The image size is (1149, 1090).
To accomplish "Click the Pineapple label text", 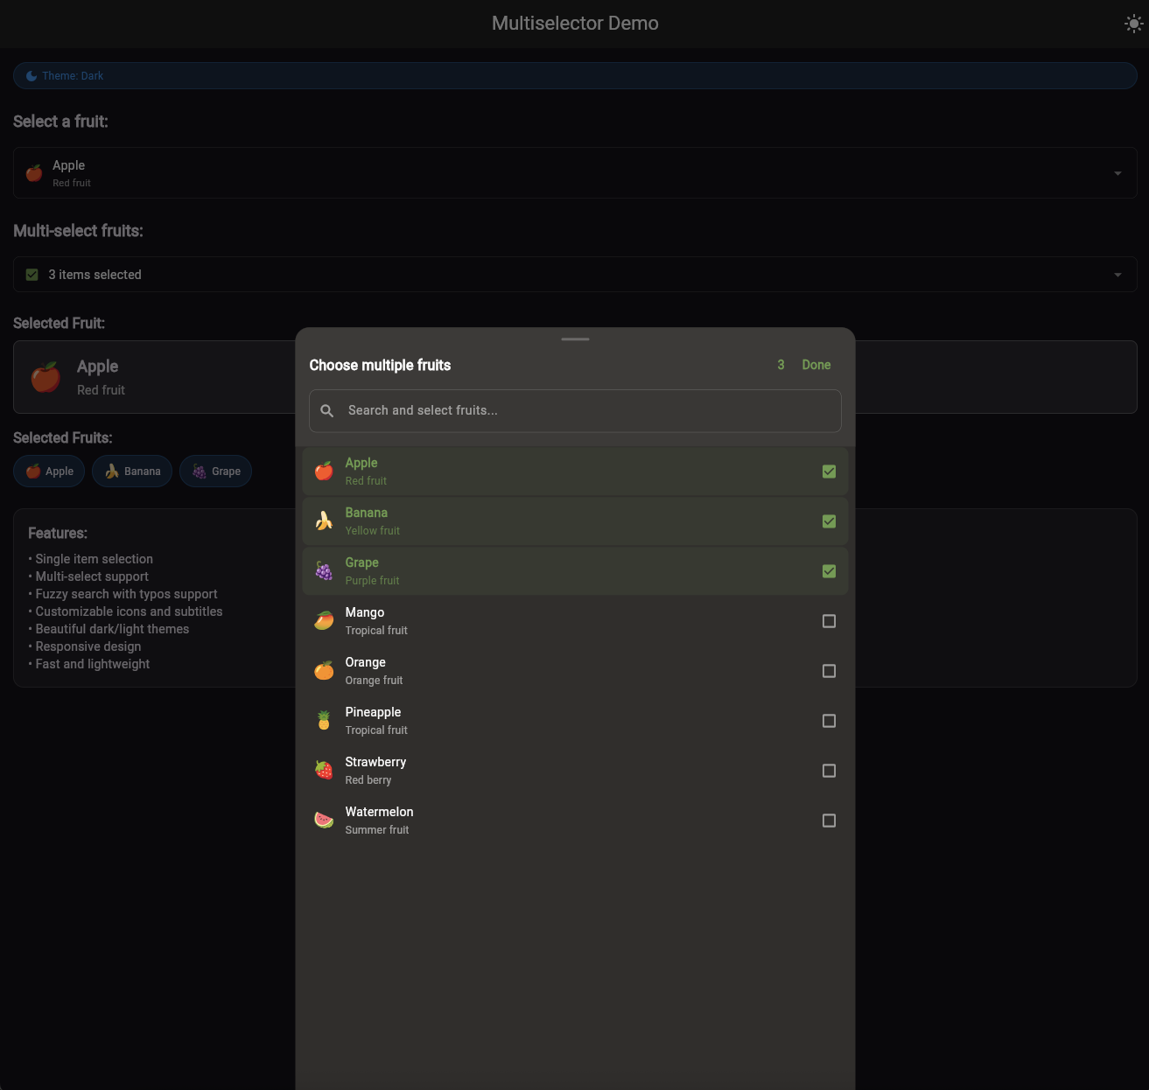I will pos(373,712).
